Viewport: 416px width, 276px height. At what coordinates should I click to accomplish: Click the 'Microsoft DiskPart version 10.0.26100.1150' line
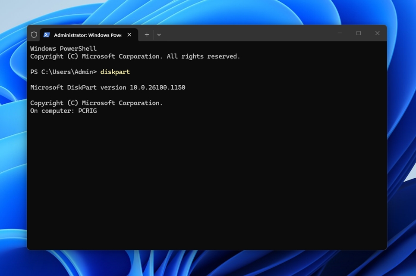click(x=108, y=87)
